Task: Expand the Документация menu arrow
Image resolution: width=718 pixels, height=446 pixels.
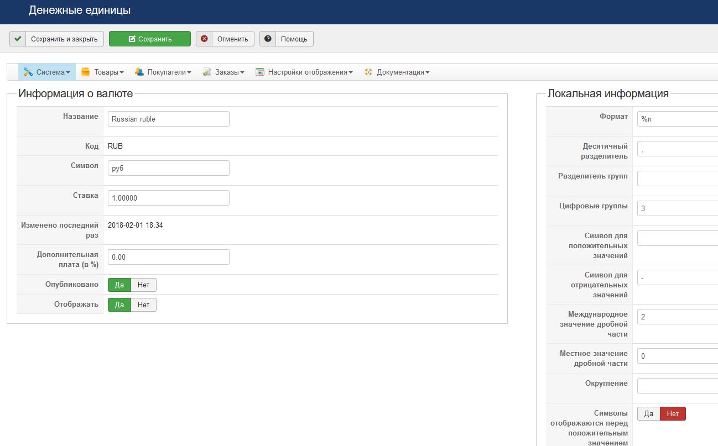Action: pyautogui.click(x=428, y=72)
